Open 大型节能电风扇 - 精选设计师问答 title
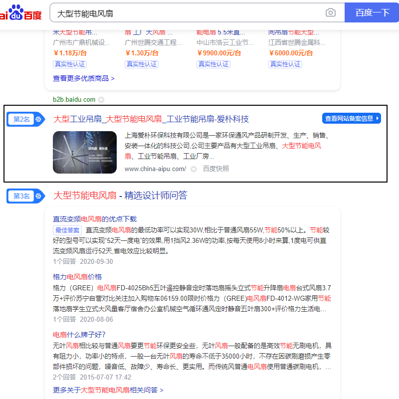Screen dimensions: 399x399 [120, 196]
